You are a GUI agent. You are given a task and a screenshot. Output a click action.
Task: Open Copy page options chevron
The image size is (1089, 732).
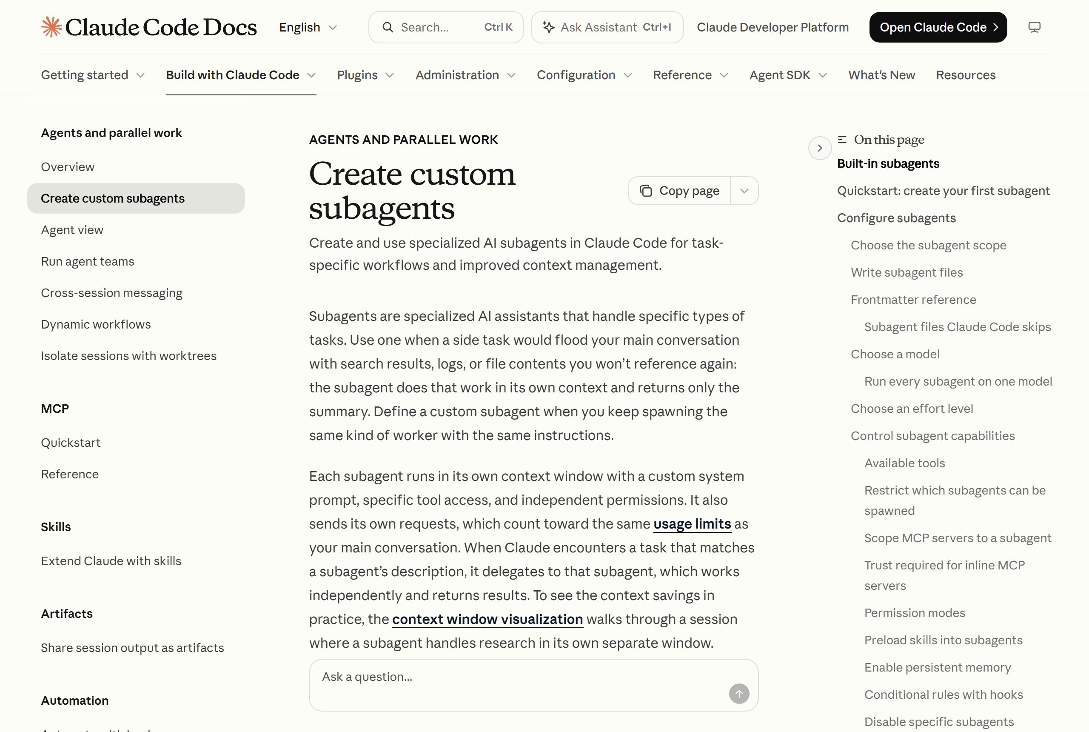744,191
